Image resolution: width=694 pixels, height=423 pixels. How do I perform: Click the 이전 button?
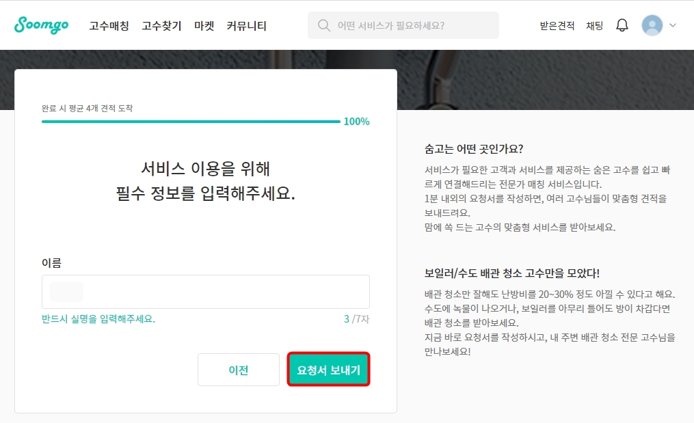pyautogui.click(x=239, y=370)
